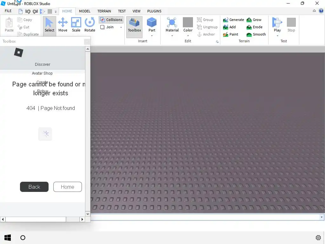Open the Windows Start menu
This screenshot has height=244, width=325.
coord(8,238)
